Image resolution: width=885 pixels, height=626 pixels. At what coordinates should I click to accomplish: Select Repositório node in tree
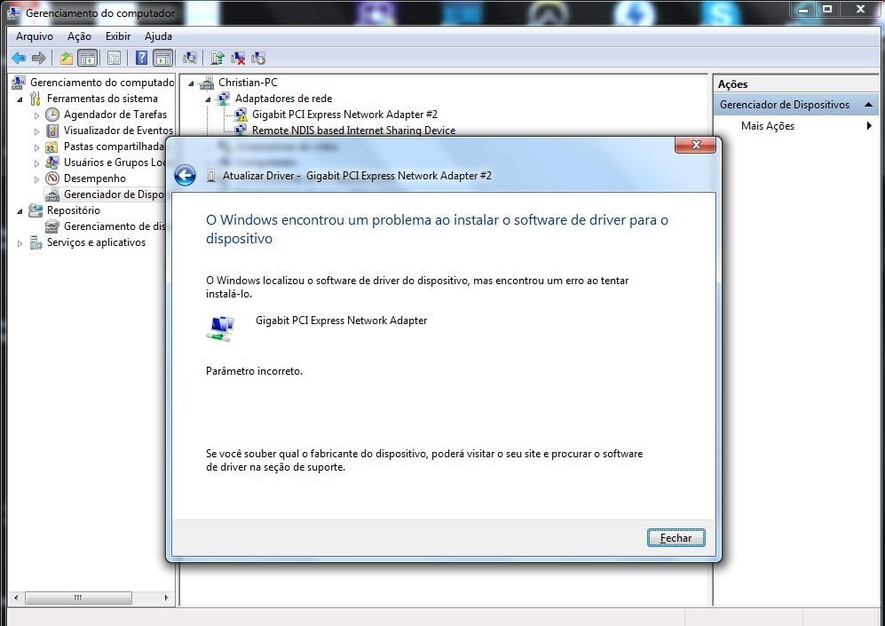[x=74, y=210]
